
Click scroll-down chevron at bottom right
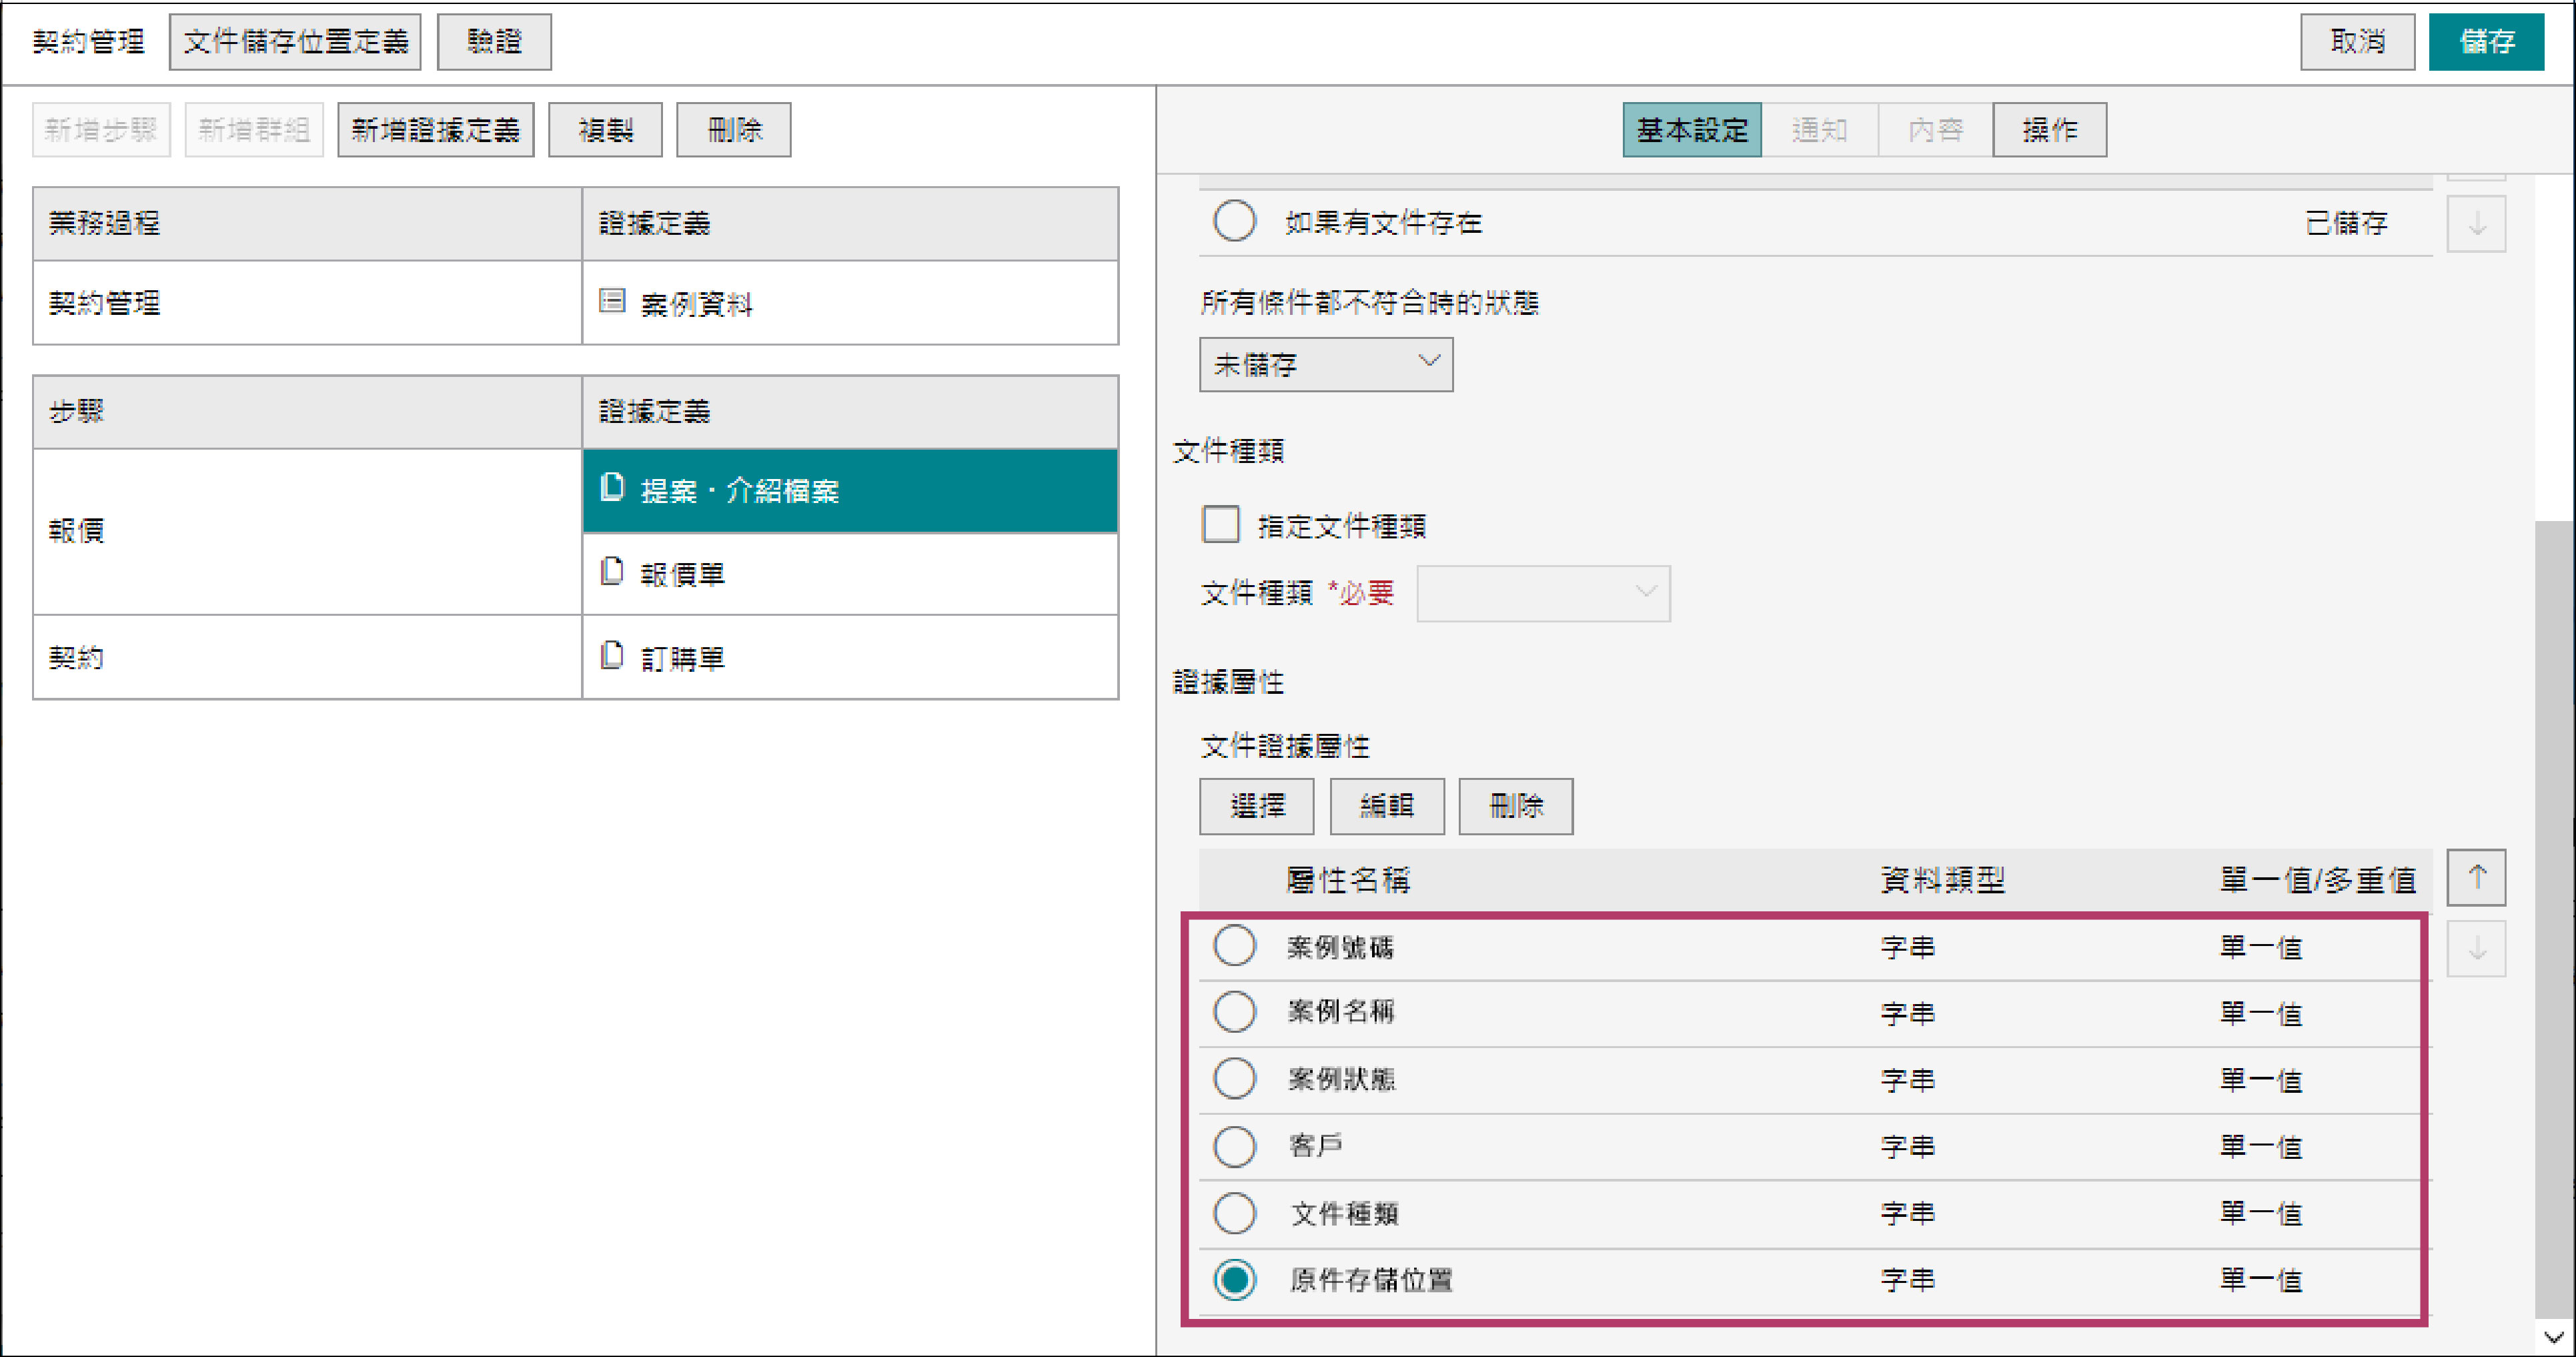click(x=2553, y=1337)
